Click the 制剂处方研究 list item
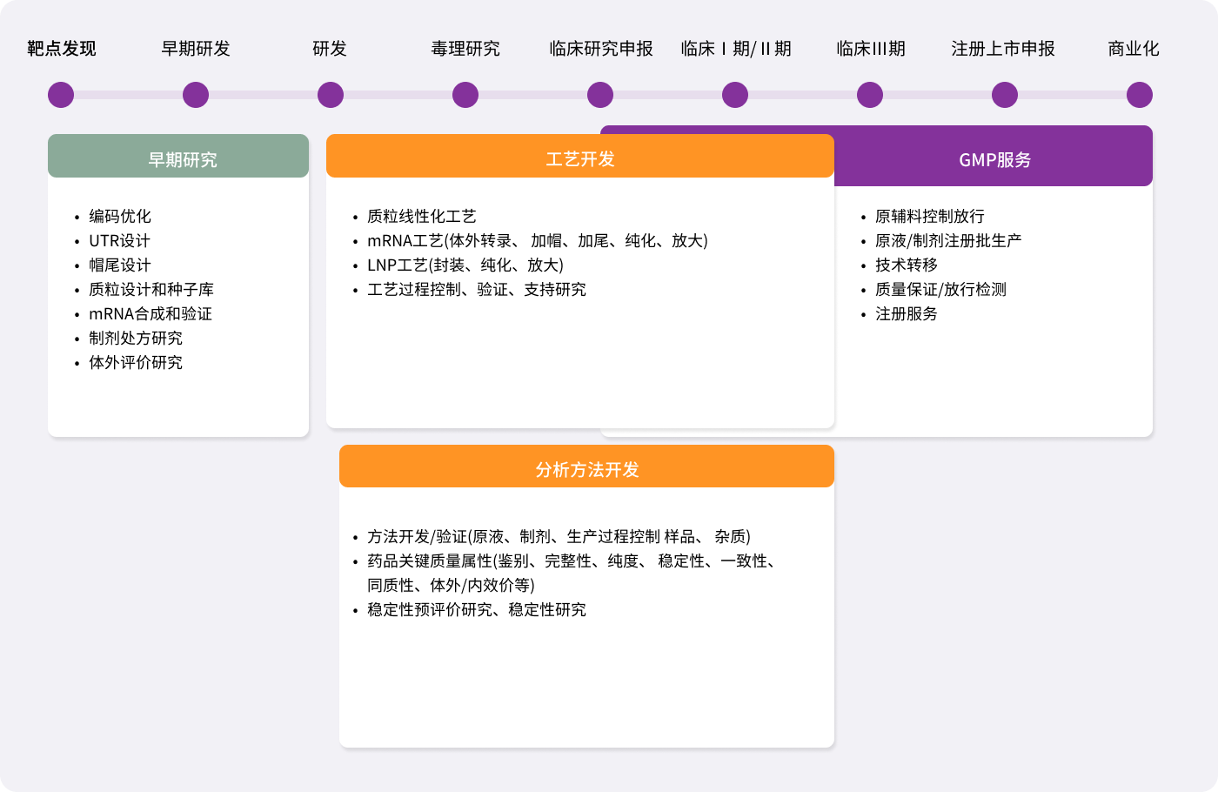The height and width of the screenshot is (792, 1218). [x=136, y=338]
